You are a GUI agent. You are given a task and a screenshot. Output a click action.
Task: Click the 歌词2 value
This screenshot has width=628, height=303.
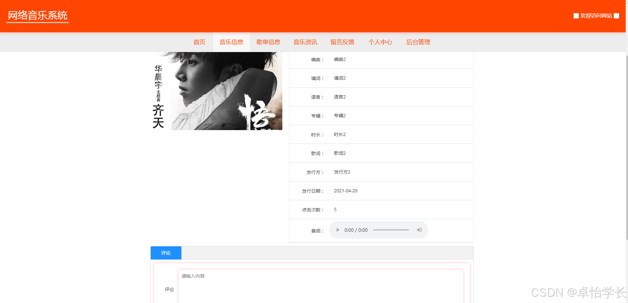pyautogui.click(x=340, y=153)
